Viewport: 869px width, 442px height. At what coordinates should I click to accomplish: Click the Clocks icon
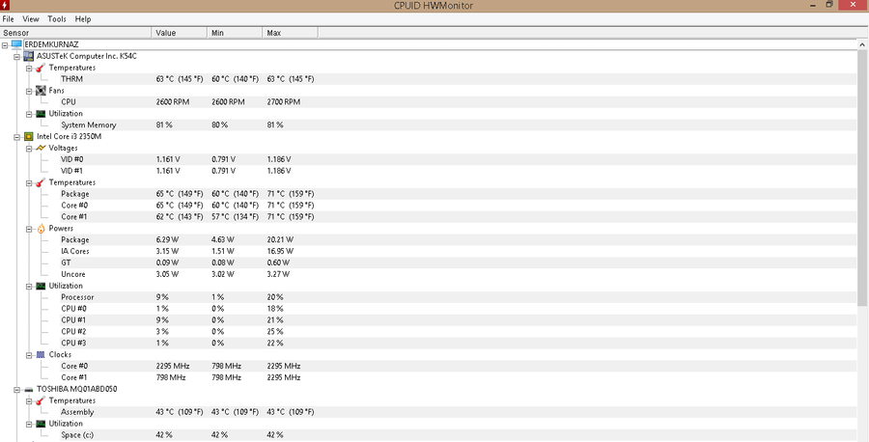(x=41, y=354)
